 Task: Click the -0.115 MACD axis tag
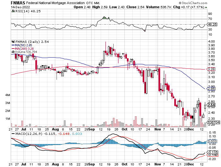click(x=213, y=152)
